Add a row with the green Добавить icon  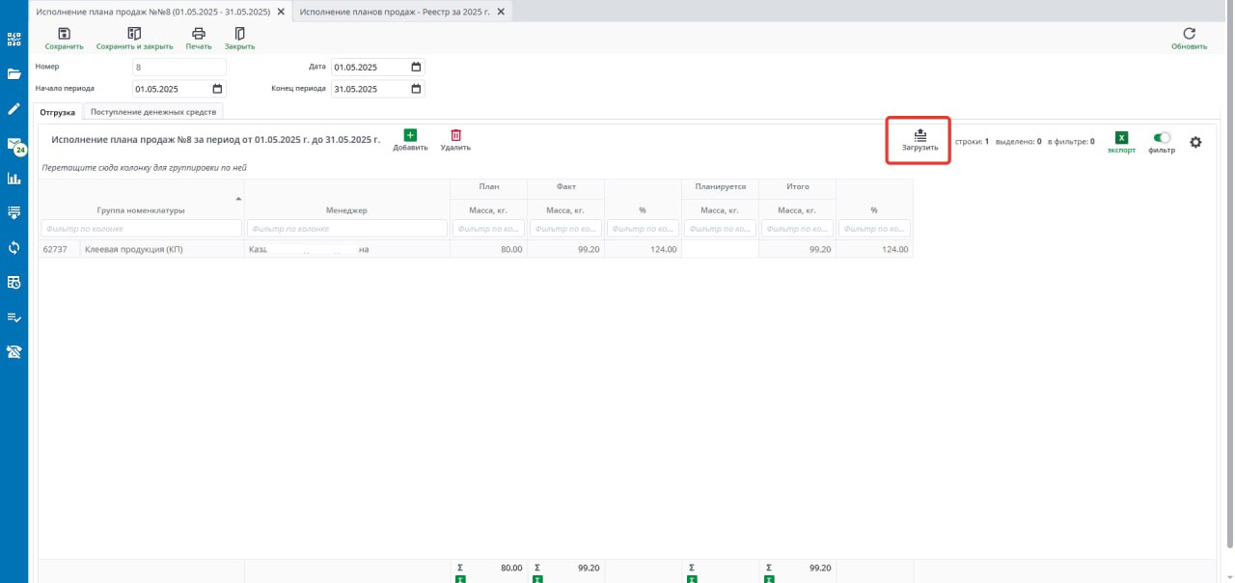click(410, 136)
